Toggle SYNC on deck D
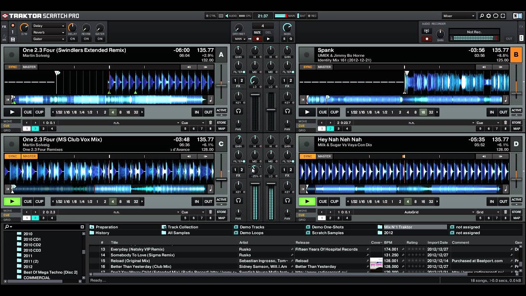 [308, 156]
